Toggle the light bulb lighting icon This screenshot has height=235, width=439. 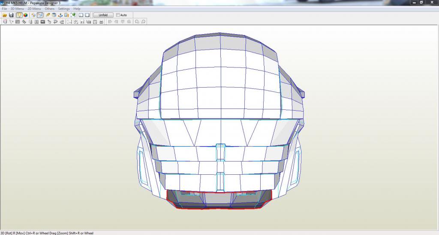[x=19, y=15]
